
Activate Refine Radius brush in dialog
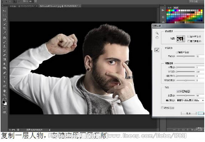point(157,50)
